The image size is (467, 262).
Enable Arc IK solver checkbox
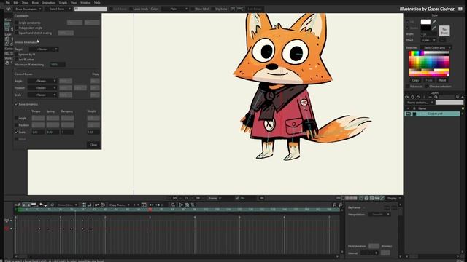click(x=16, y=60)
